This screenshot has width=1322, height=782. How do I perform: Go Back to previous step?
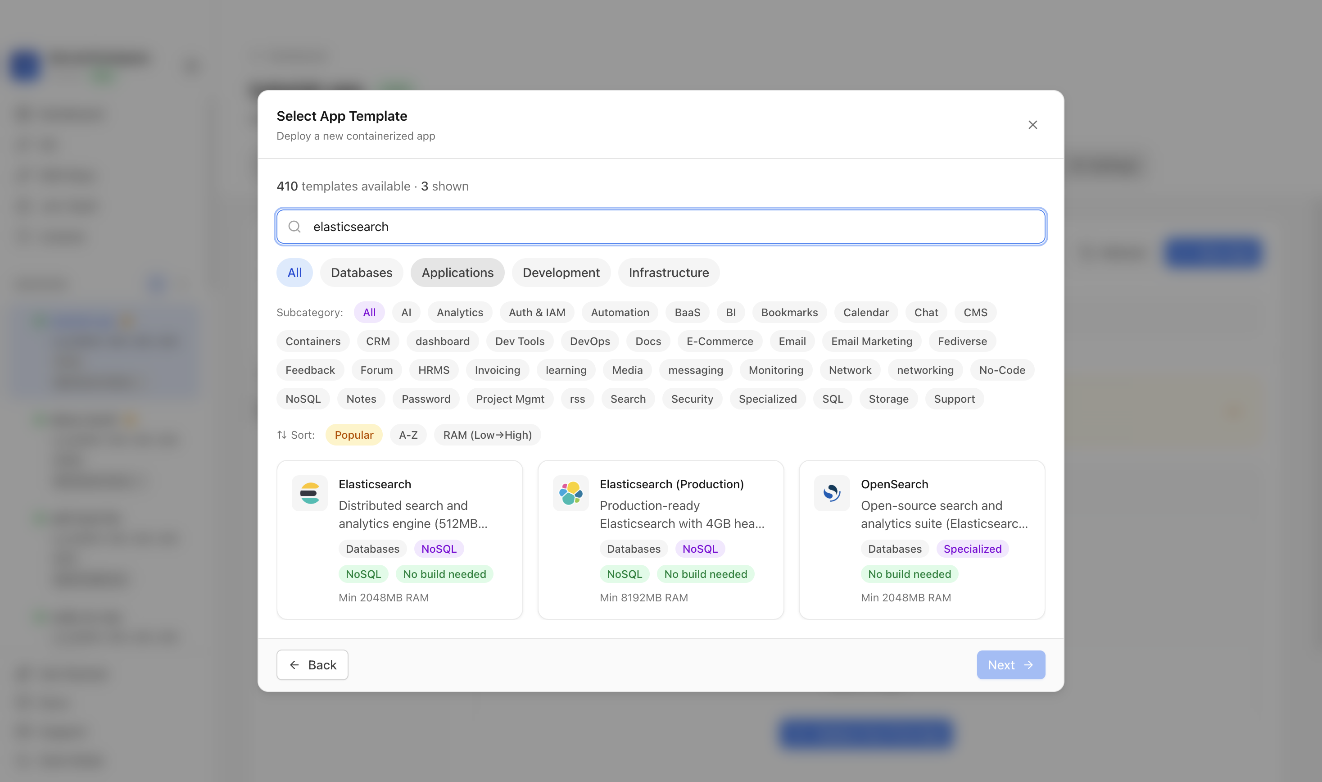(312, 665)
